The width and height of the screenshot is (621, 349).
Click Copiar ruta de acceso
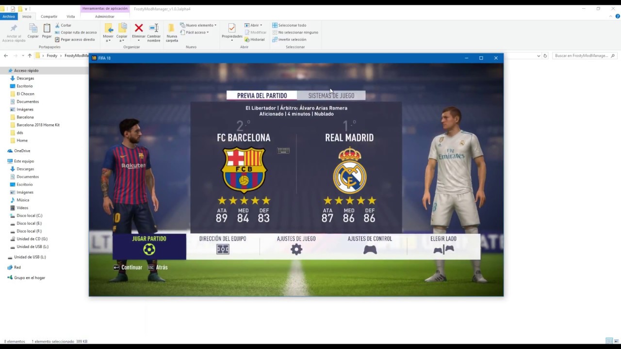click(x=76, y=32)
